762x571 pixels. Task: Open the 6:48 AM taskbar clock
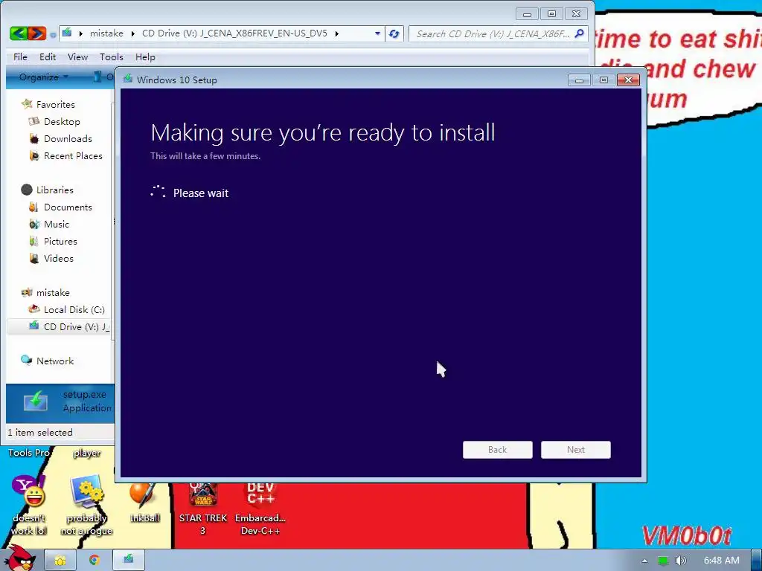pos(721,561)
